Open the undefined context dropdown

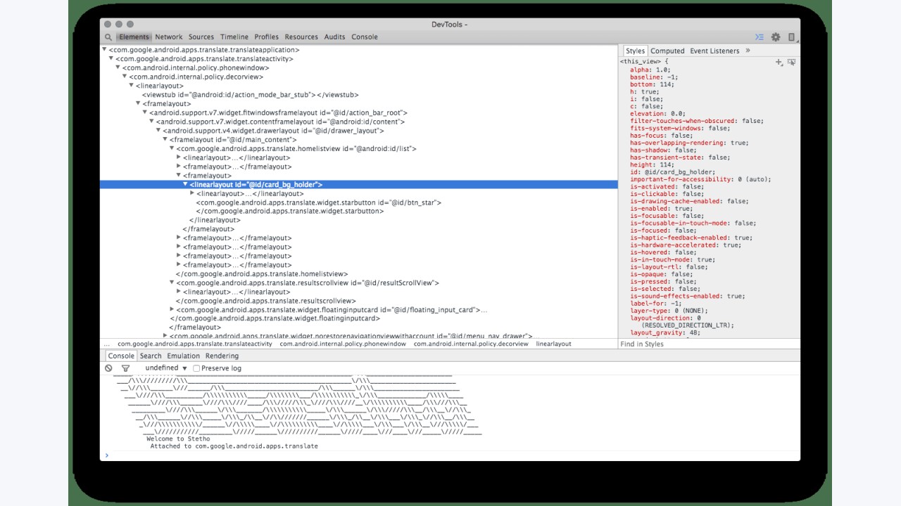point(166,368)
